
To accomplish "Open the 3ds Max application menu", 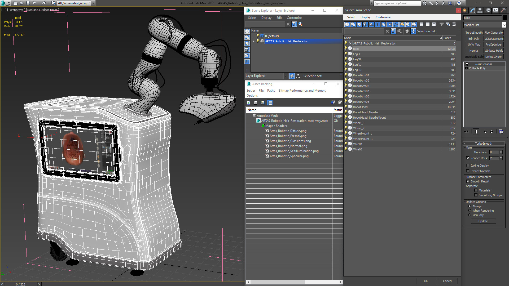I will click(x=5, y=3).
